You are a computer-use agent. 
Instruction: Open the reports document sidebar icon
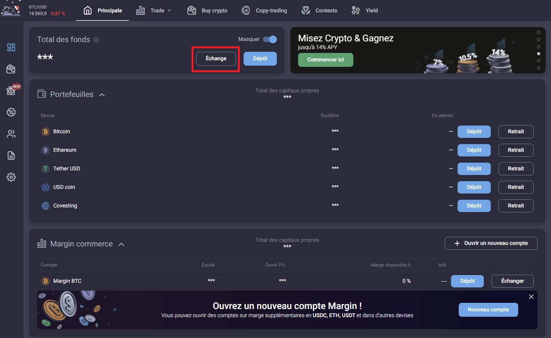[11, 155]
